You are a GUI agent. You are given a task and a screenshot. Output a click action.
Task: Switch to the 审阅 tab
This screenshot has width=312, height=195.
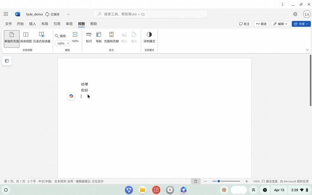click(x=69, y=24)
